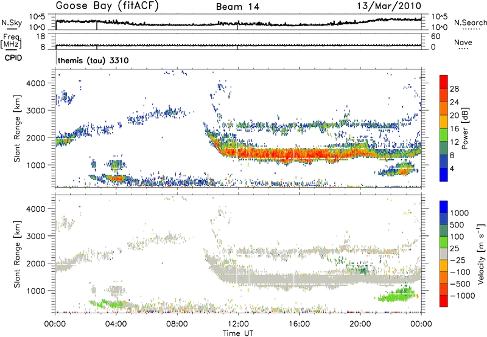Click the "08:00" time tick label

click(x=177, y=324)
